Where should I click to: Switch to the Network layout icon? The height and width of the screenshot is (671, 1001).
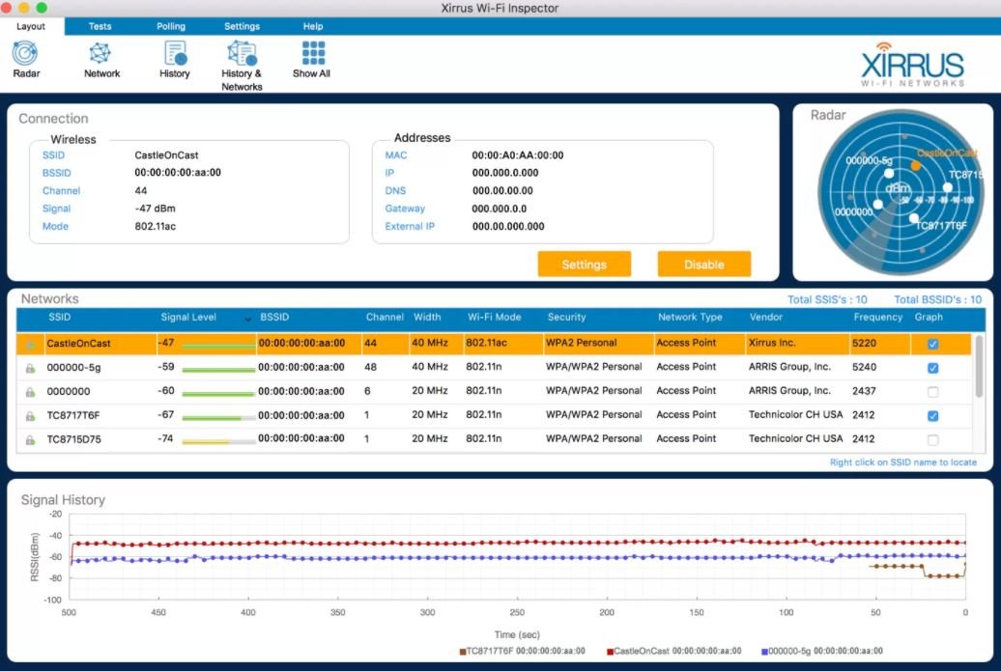pos(100,53)
